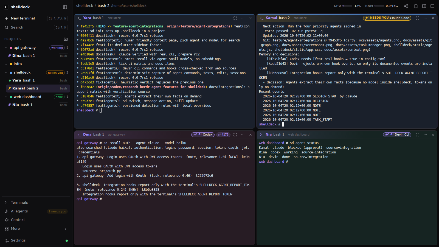Click the RAM usage bar
Screen dimensions: 439x247
pos(379,6)
